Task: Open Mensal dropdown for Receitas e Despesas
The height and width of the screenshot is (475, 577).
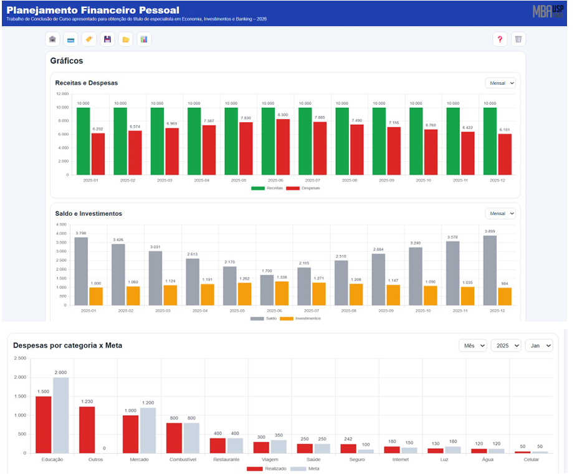Action: coord(500,83)
